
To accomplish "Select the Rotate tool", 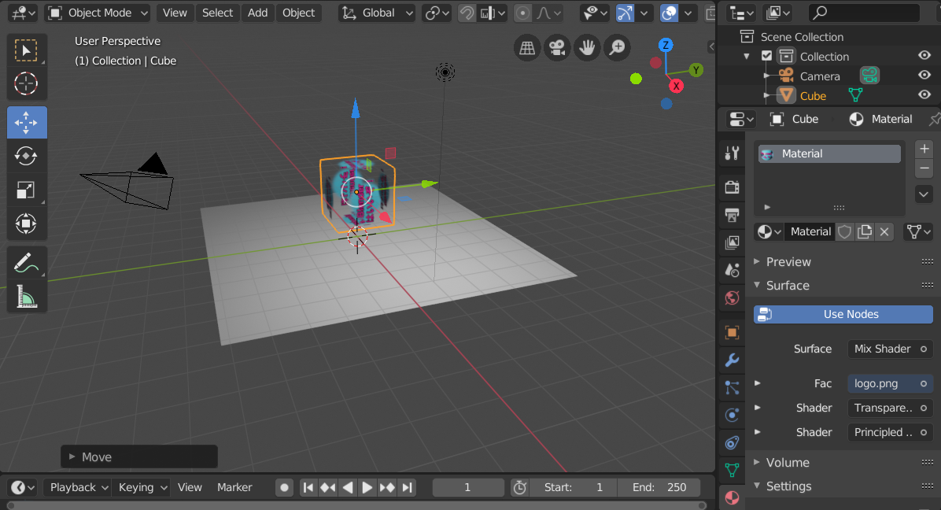I will [x=27, y=156].
